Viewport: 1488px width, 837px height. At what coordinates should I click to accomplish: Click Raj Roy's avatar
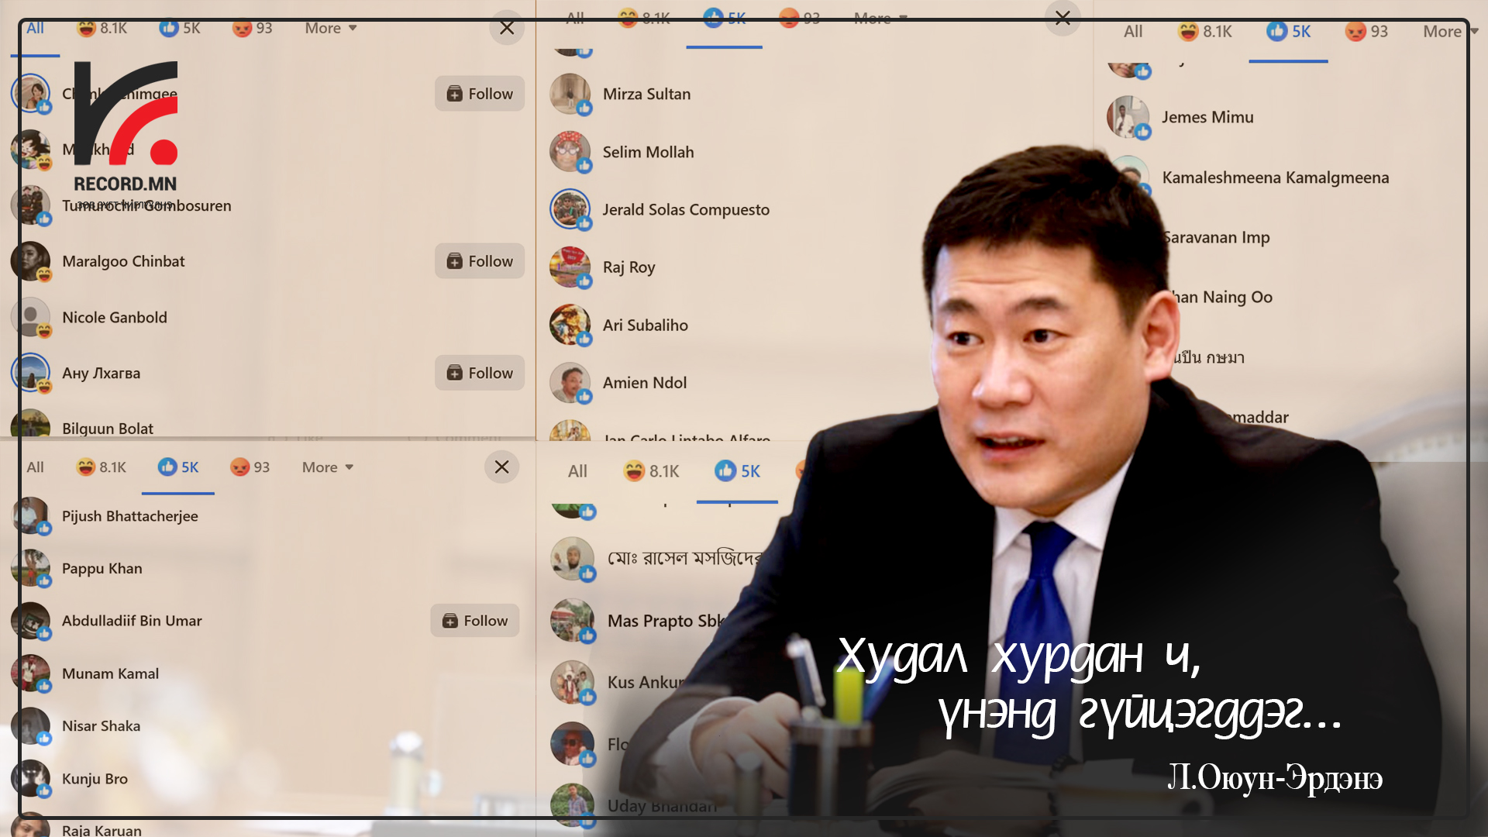[570, 267]
